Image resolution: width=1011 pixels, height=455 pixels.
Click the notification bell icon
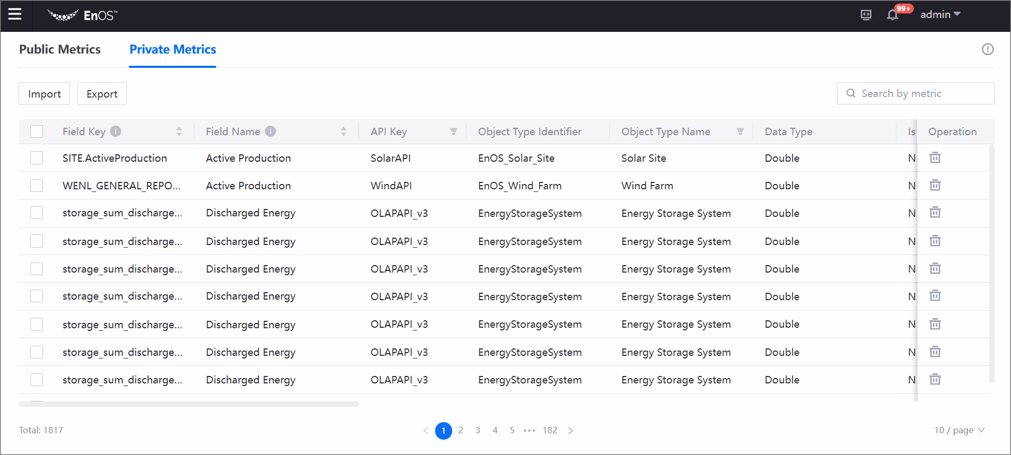click(x=893, y=15)
